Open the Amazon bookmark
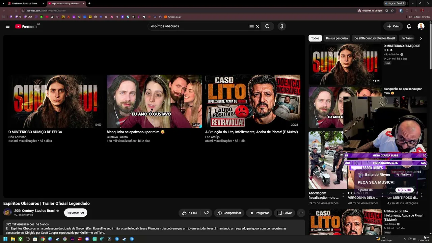 pyautogui.click(x=173, y=17)
